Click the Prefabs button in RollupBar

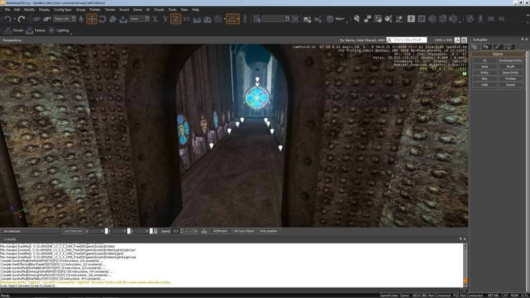click(x=510, y=79)
